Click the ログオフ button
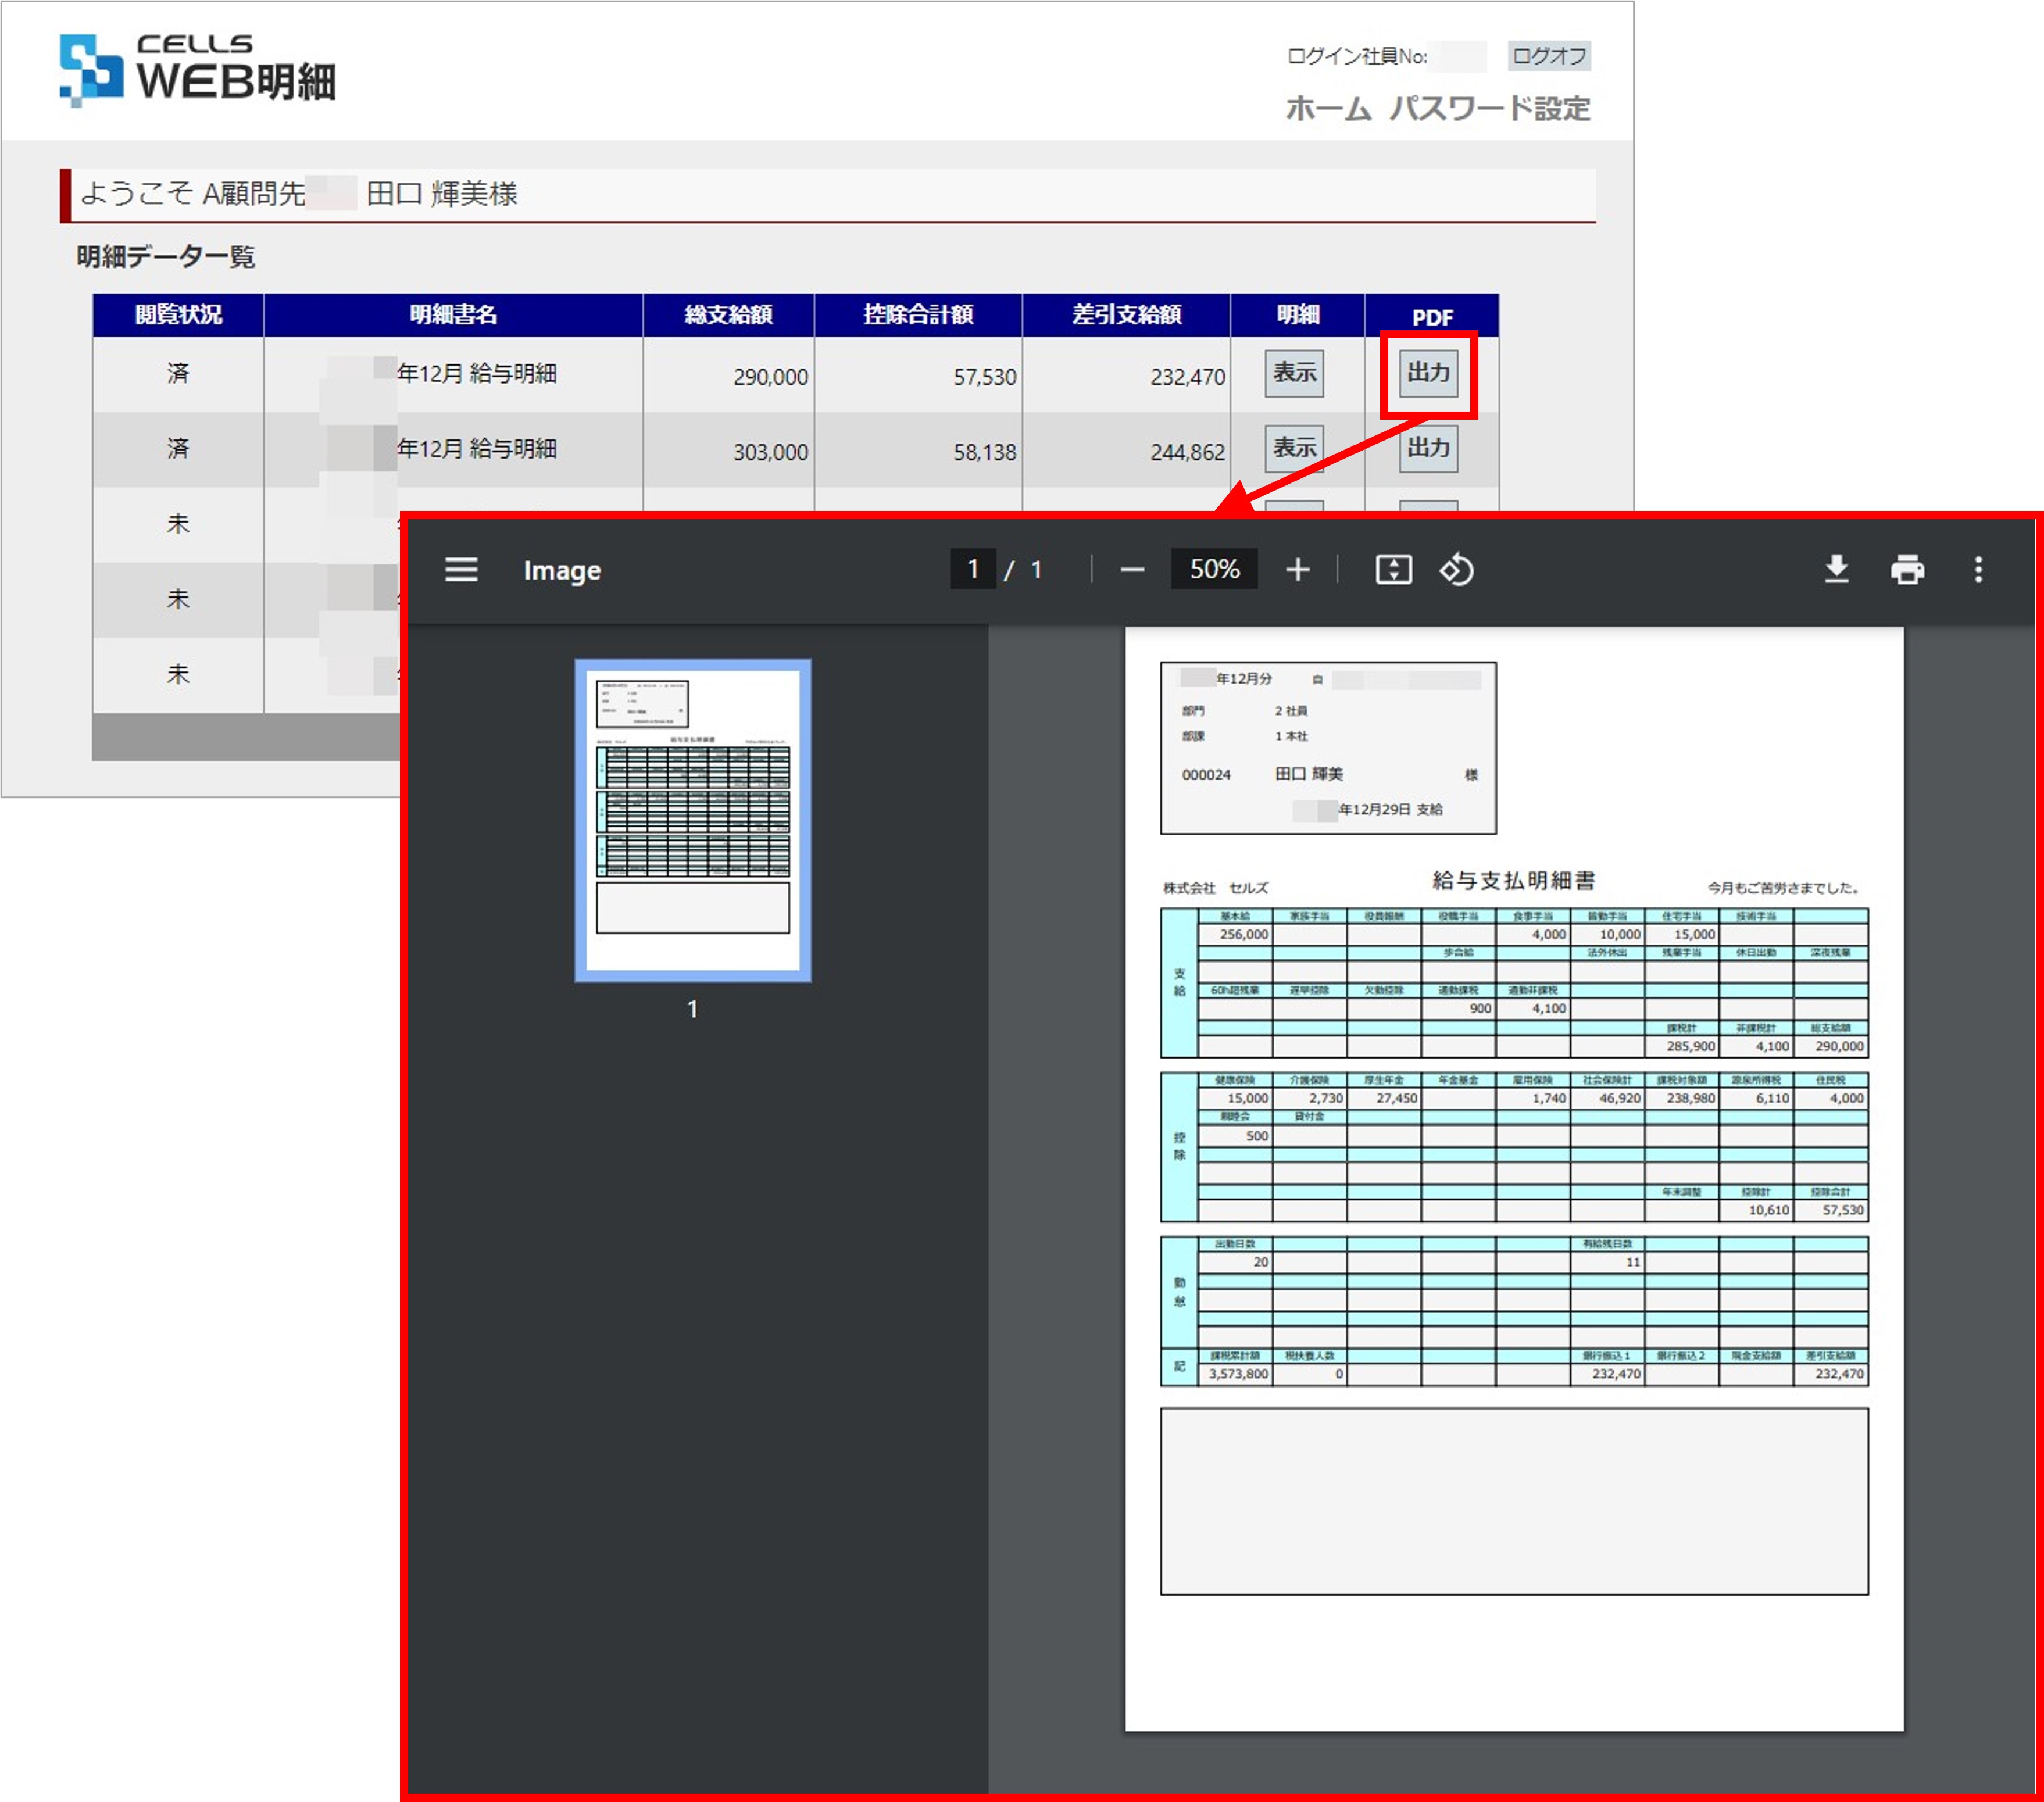This screenshot has width=2044, height=1802. click(x=1548, y=56)
